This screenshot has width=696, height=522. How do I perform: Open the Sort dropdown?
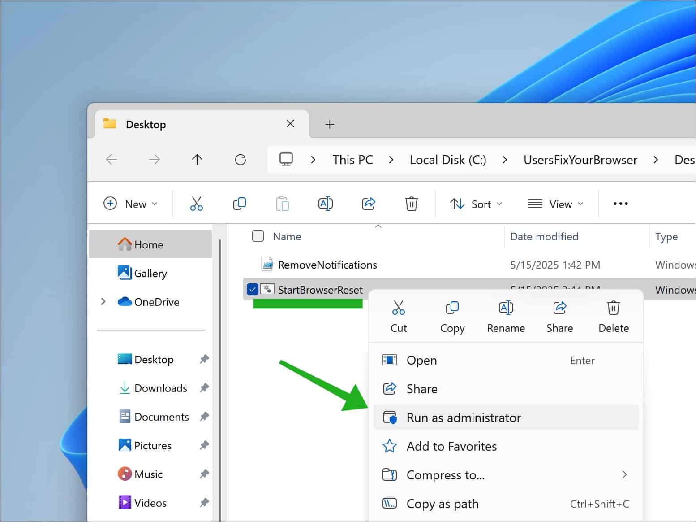pos(476,204)
